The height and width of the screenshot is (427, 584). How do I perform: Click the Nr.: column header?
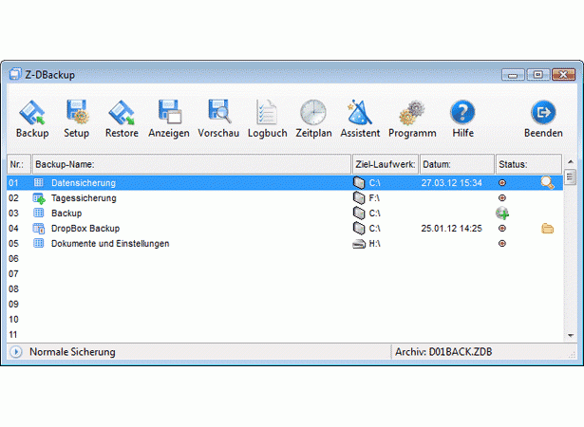point(19,164)
